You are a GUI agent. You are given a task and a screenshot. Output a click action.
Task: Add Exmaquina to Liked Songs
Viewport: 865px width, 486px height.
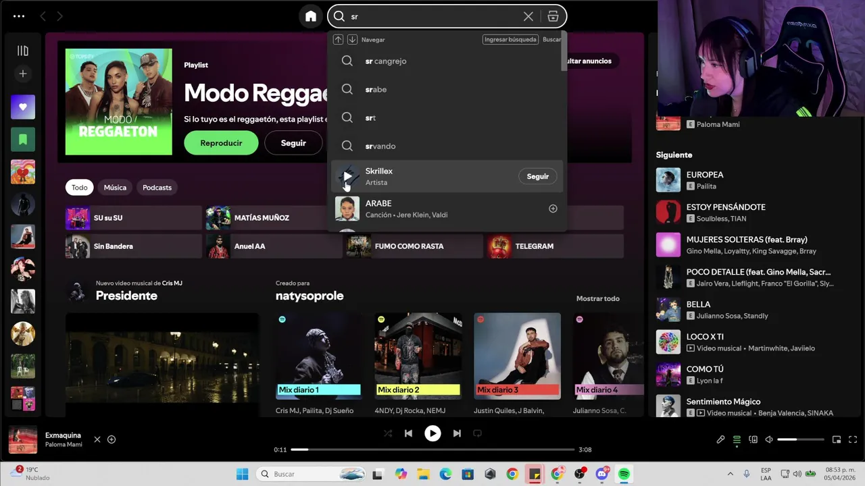(112, 439)
